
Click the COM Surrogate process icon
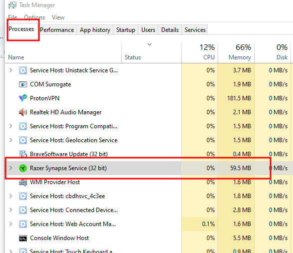[23, 84]
